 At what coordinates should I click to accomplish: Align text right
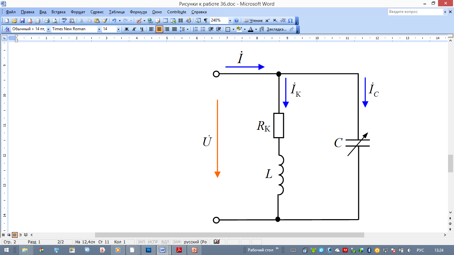click(167, 29)
